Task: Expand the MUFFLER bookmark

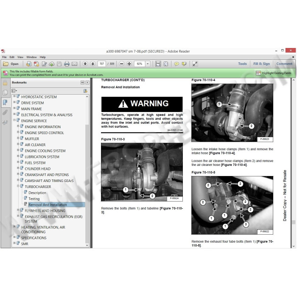Action: 18,138
